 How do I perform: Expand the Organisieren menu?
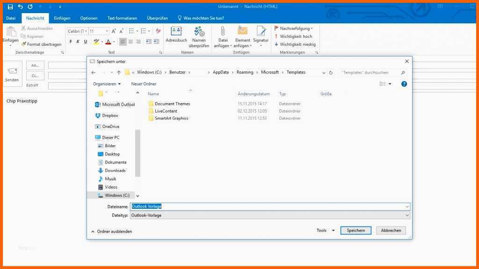[x=107, y=84]
